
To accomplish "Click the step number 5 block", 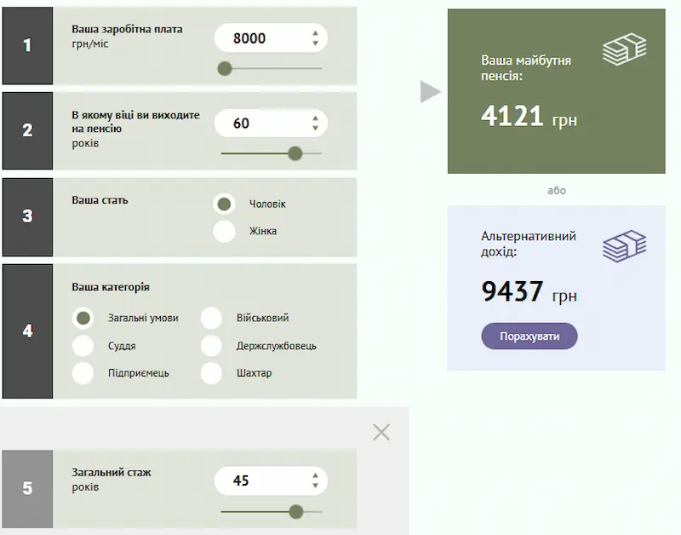I will point(27,489).
